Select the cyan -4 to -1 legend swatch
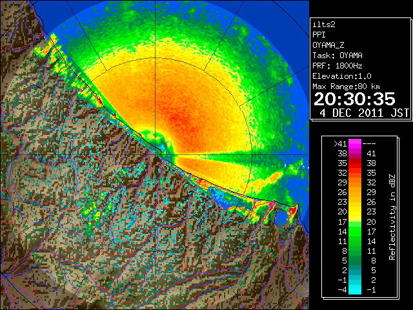Image resolution: width=413 pixels, height=310 pixels. [x=355, y=289]
